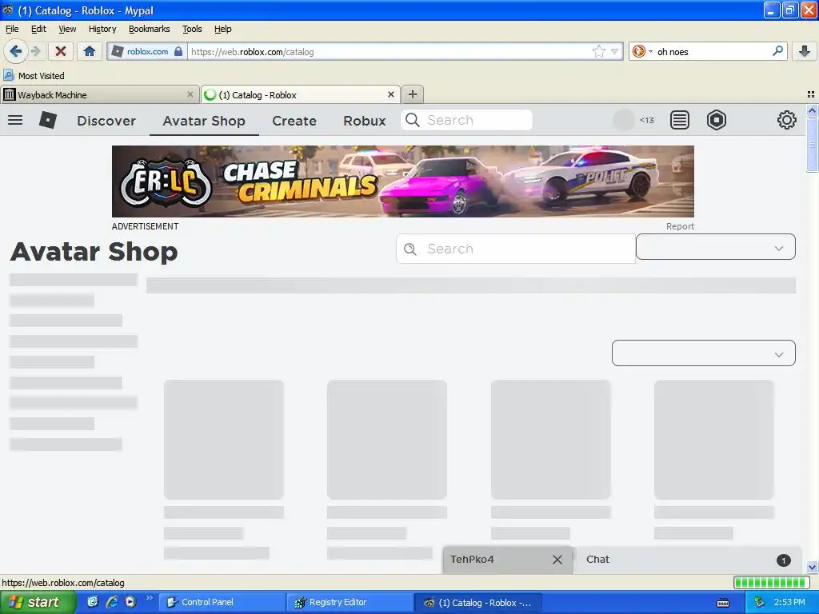Click the chat unread count badge
819x614 pixels.
coord(783,560)
